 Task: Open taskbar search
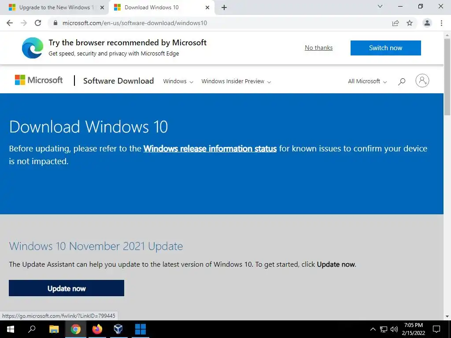pos(32,329)
